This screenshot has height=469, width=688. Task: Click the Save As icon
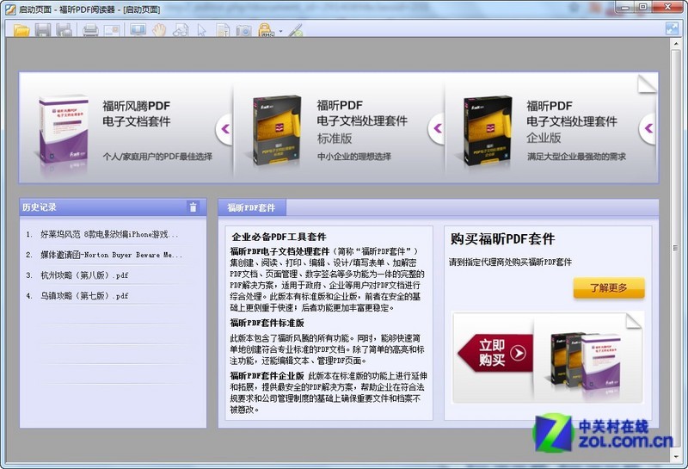[x=64, y=30]
